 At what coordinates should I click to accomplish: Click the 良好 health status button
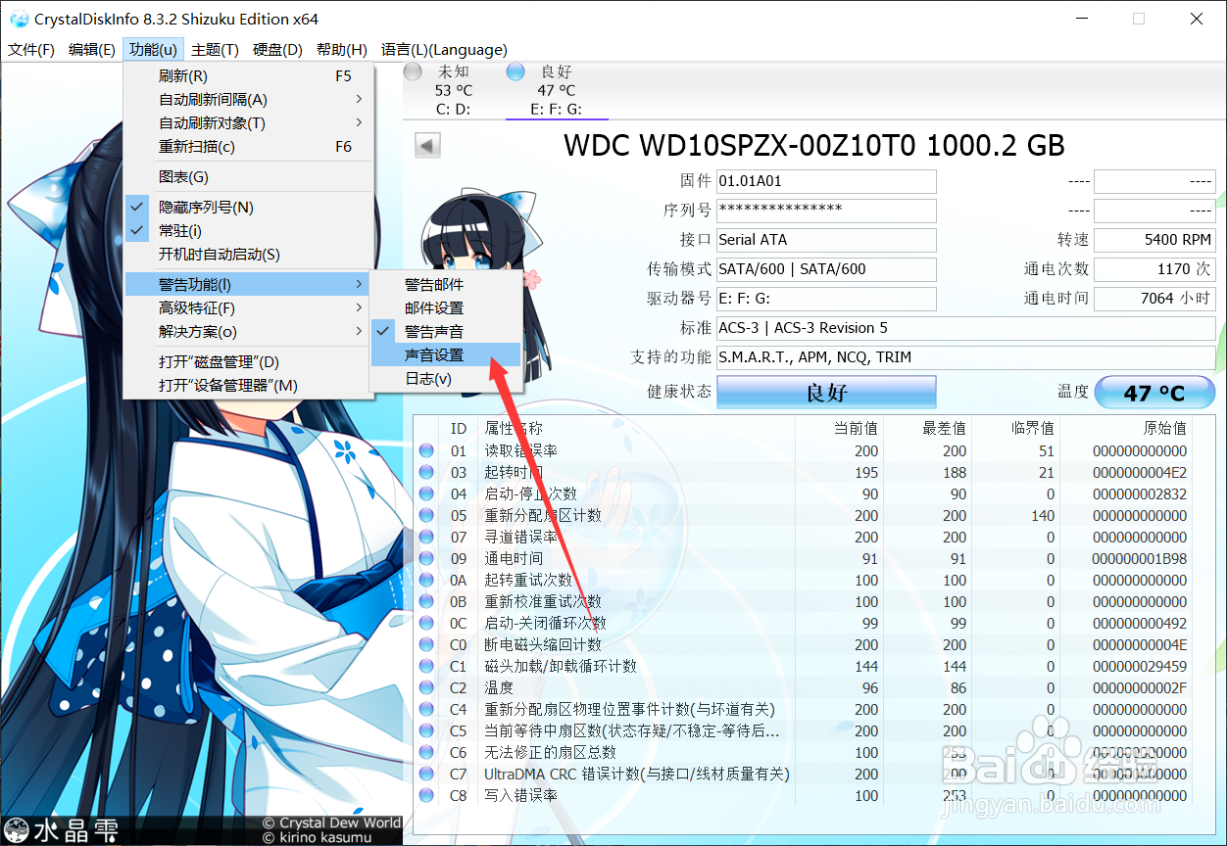[x=826, y=393]
